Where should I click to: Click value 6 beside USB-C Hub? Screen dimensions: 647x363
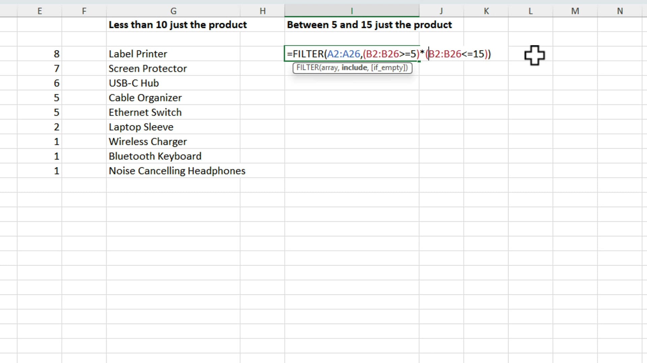click(x=39, y=83)
